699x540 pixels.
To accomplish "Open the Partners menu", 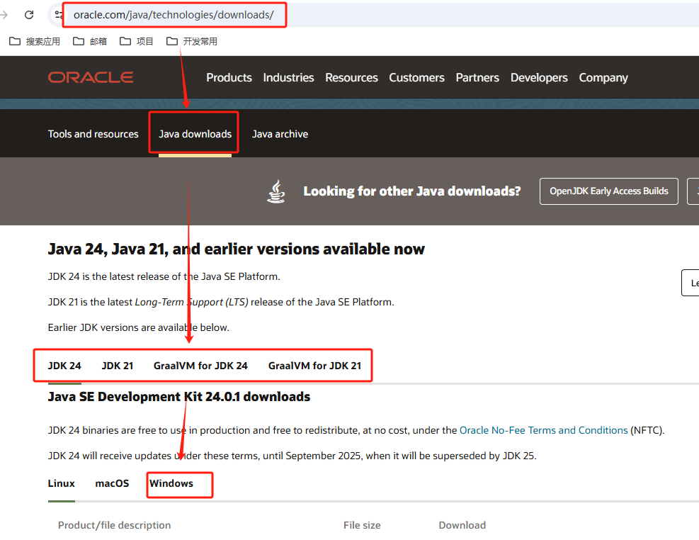I will point(477,77).
